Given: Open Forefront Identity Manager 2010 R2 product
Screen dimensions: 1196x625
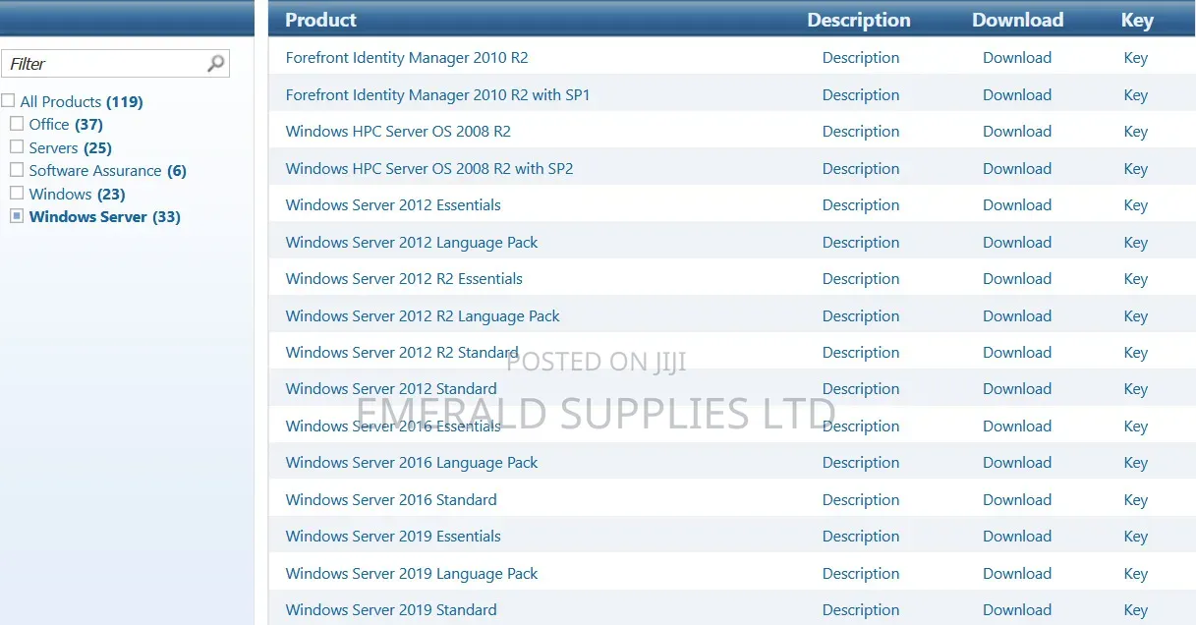Looking at the screenshot, I should pos(407,58).
